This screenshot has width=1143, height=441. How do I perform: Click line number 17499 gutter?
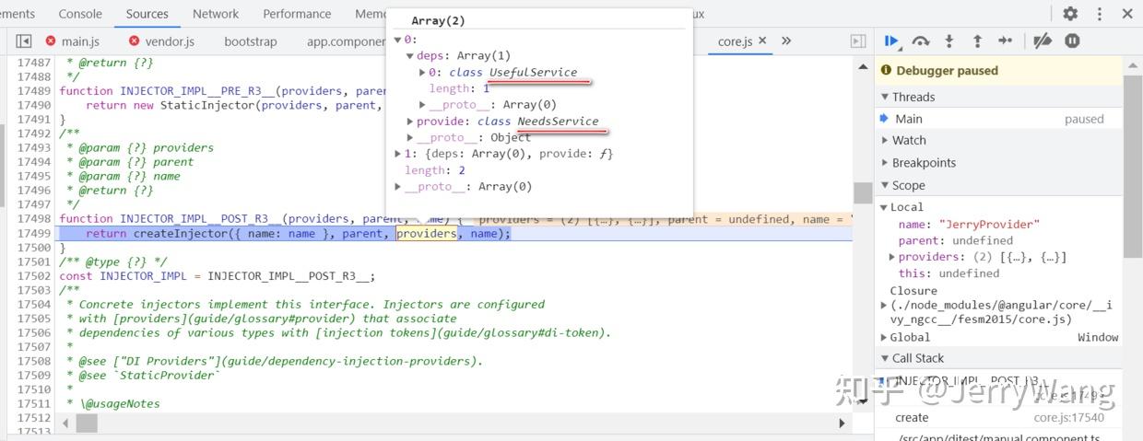tap(33, 234)
